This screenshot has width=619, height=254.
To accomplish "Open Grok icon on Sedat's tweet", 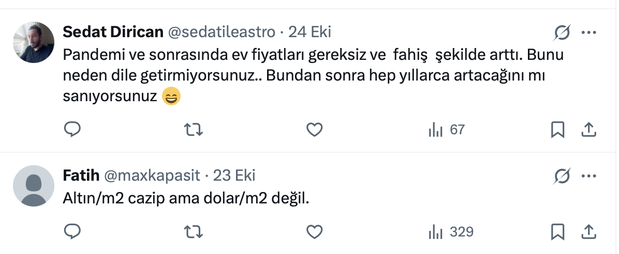I will tap(562, 34).
